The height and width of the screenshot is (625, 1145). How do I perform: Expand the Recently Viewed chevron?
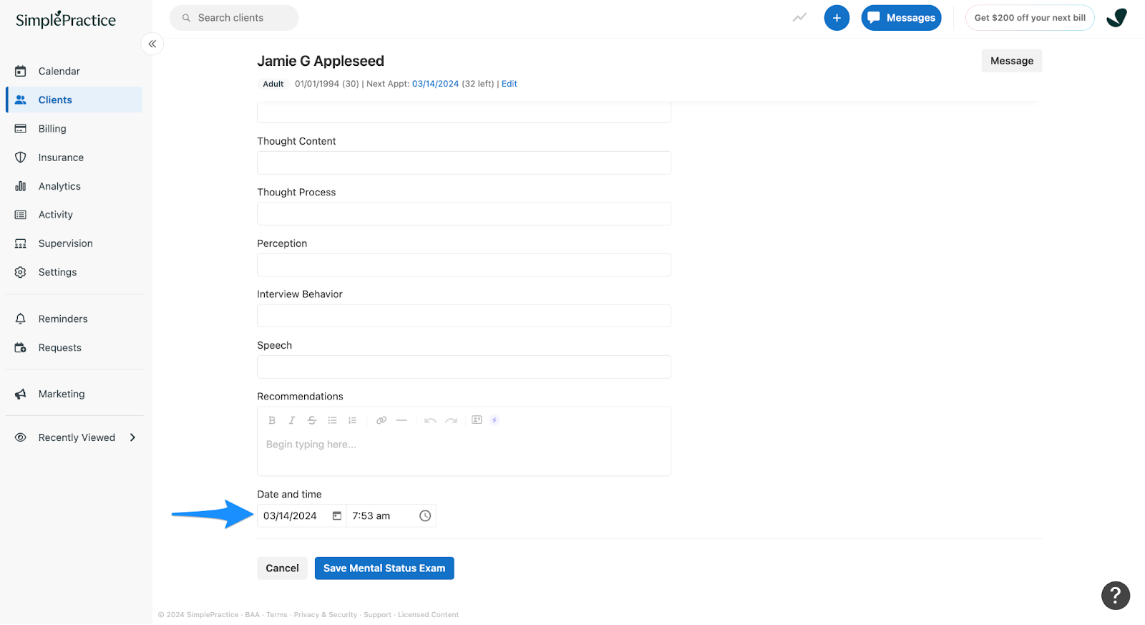point(132,437)
